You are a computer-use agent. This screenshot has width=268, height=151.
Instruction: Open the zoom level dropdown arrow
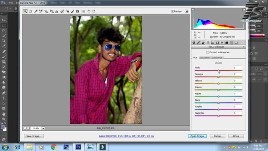click(x=44, y=128)
